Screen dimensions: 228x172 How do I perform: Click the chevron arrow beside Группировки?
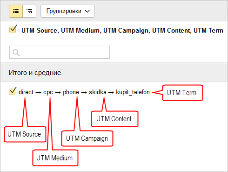[87, 11]
